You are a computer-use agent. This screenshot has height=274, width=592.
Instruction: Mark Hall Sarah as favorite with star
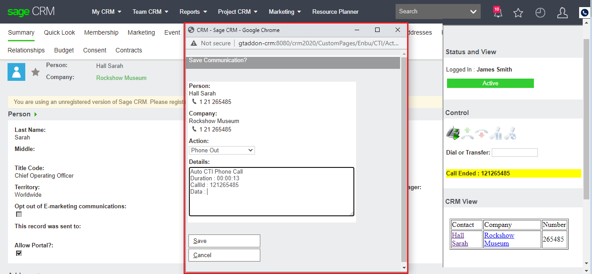[x=35, y=72]
